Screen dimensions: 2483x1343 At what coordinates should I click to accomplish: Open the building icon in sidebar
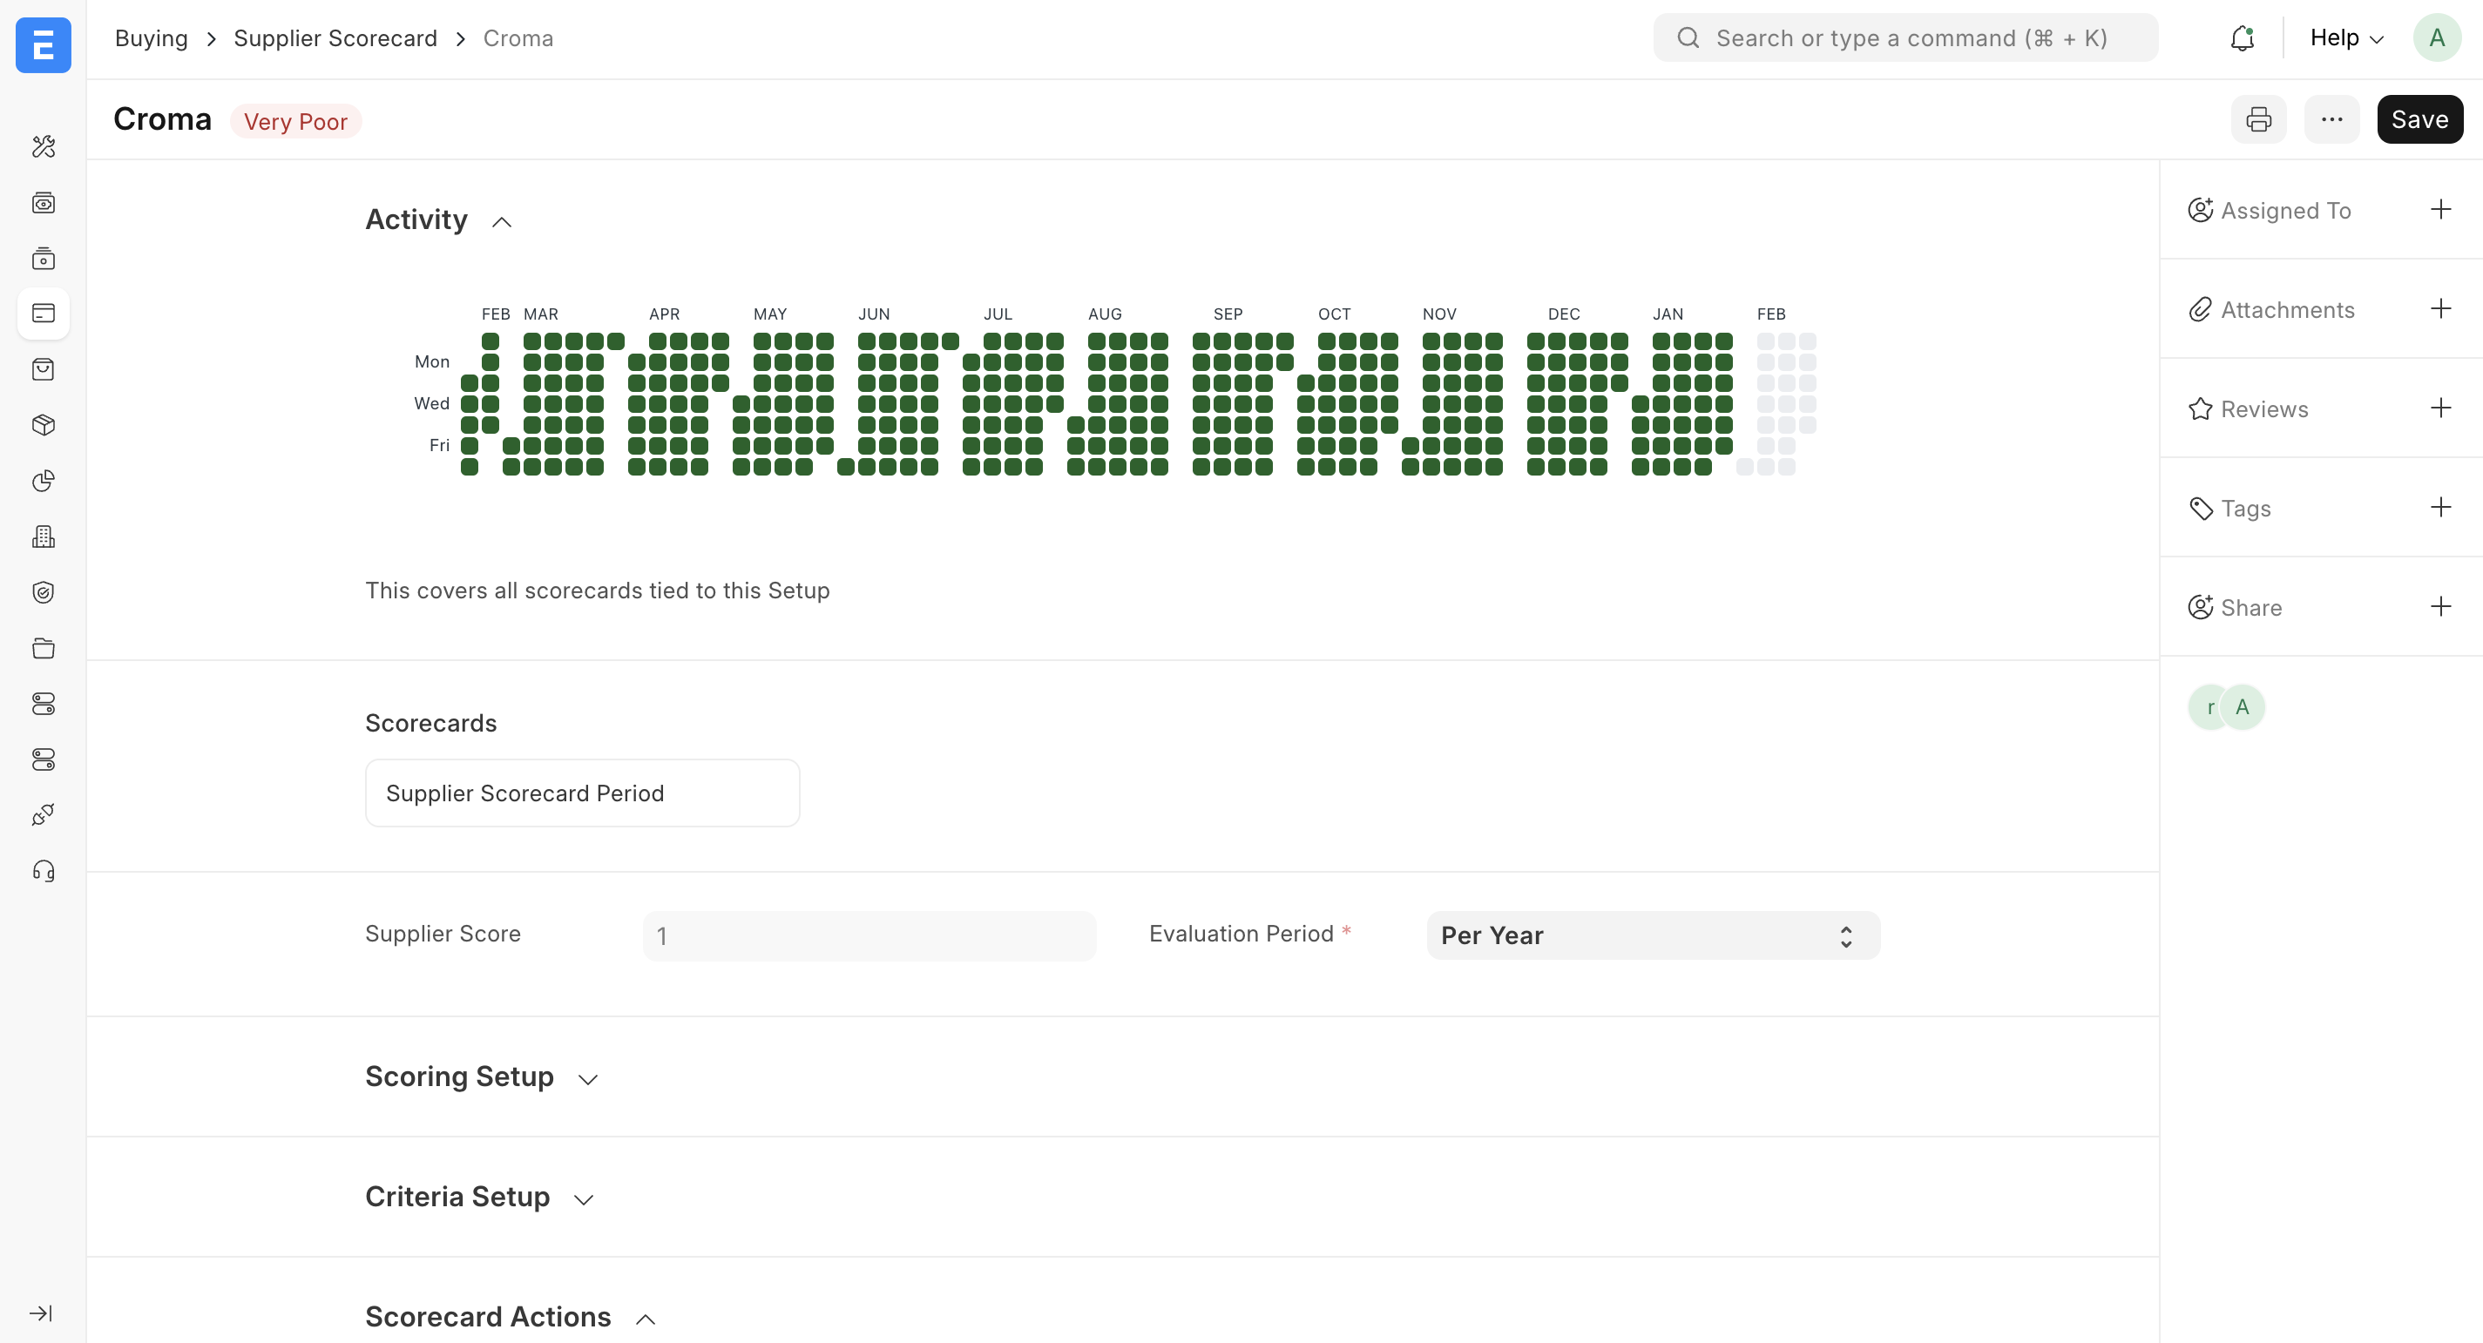[x=44, y=537]
